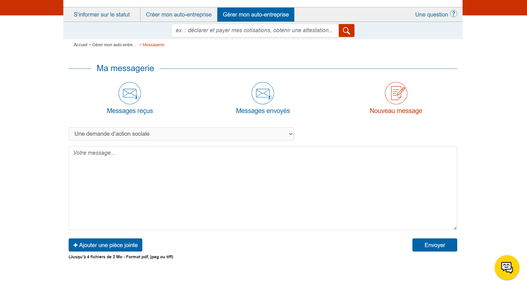Click the question mark help icon
This screenshot has width=527, height=284.
tap(454, 14)
